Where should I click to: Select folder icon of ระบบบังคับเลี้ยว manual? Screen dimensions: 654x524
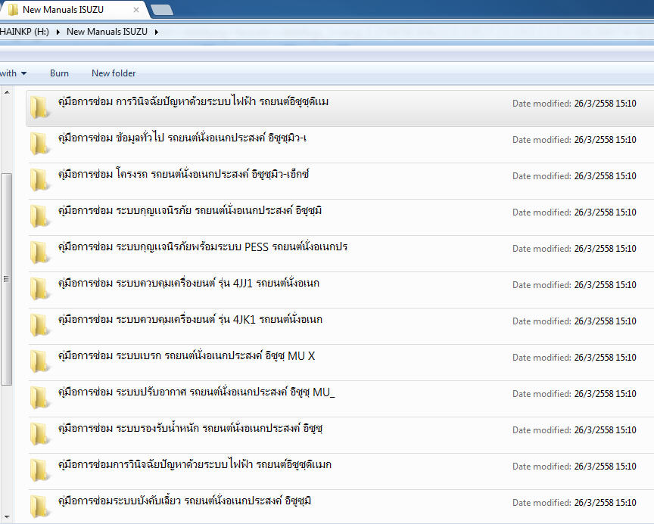click(39, 506)
